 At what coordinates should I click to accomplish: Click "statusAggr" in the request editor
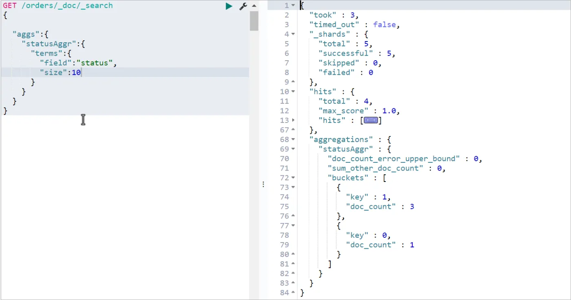(49, 44)
